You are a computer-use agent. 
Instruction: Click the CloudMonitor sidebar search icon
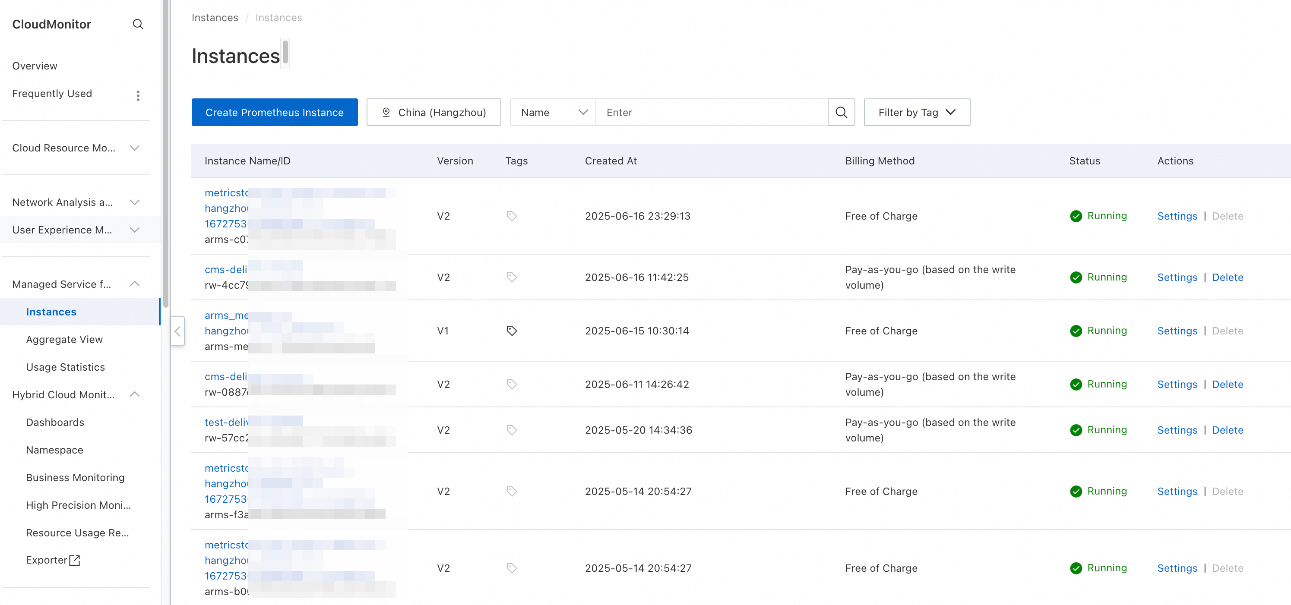(138, 24)
